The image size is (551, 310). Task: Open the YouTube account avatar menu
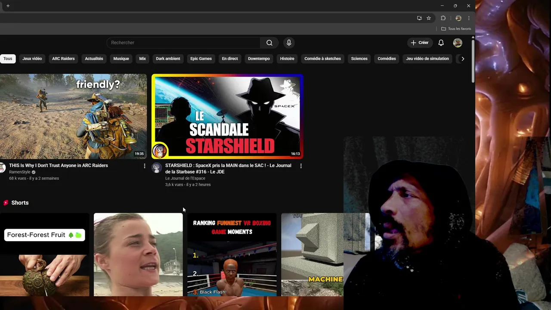click(x=458, y=43)
